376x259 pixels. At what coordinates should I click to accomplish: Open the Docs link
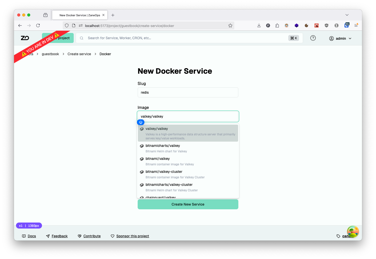(x=29, y=236)
